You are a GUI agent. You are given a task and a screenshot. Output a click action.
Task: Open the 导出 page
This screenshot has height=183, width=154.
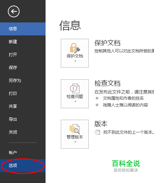(x=23, y=119)
